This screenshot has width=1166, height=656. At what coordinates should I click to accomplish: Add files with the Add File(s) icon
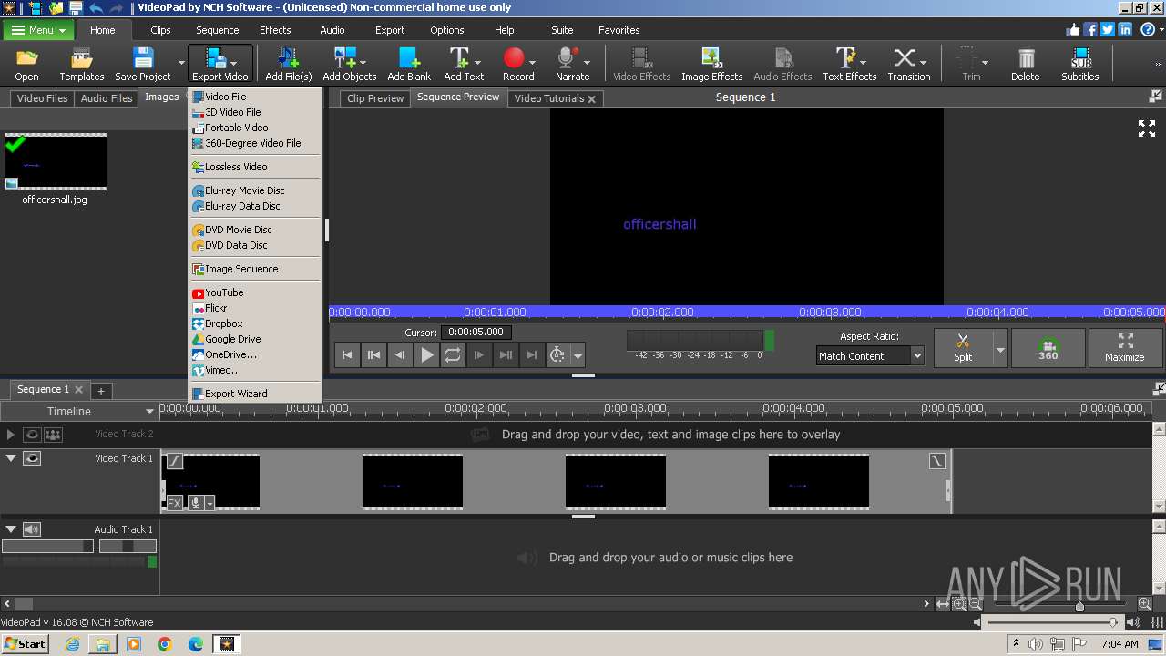click(x=288, y=64)
